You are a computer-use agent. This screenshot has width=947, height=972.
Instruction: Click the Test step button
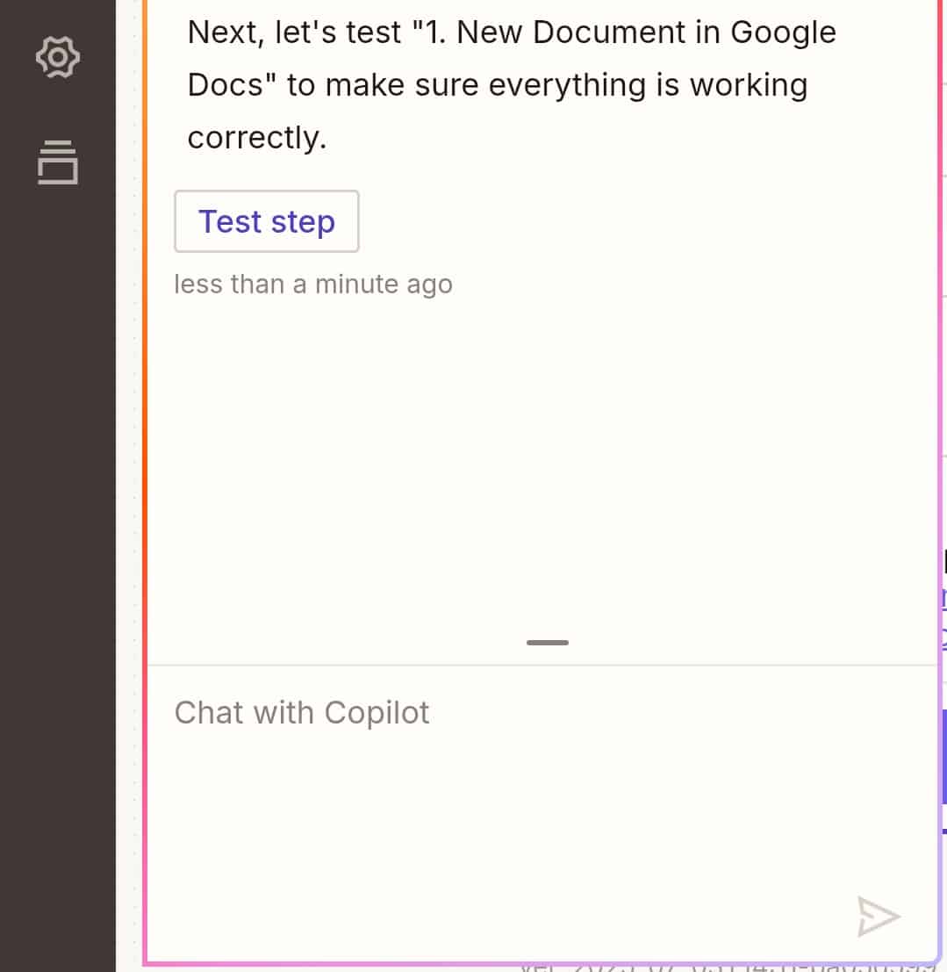point(267,221)
